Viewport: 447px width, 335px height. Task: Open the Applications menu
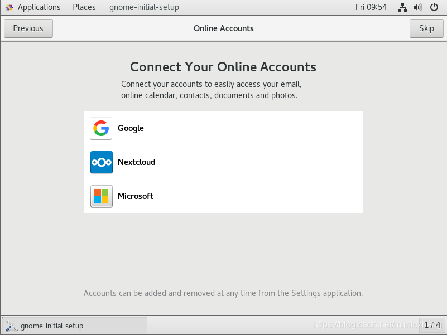[x=39, y=7]
